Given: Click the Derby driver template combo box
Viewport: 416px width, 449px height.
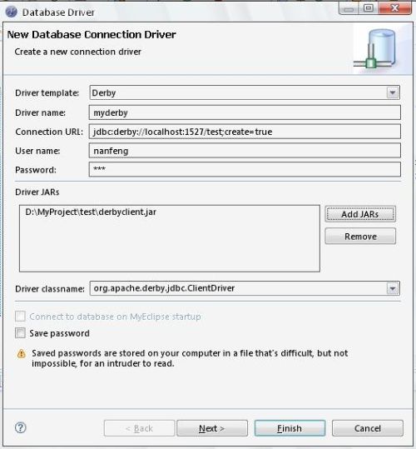Looking at the screenshot, I should click(245, 92).
